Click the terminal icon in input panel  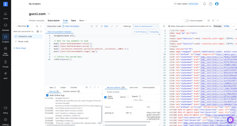pos(87,87)
